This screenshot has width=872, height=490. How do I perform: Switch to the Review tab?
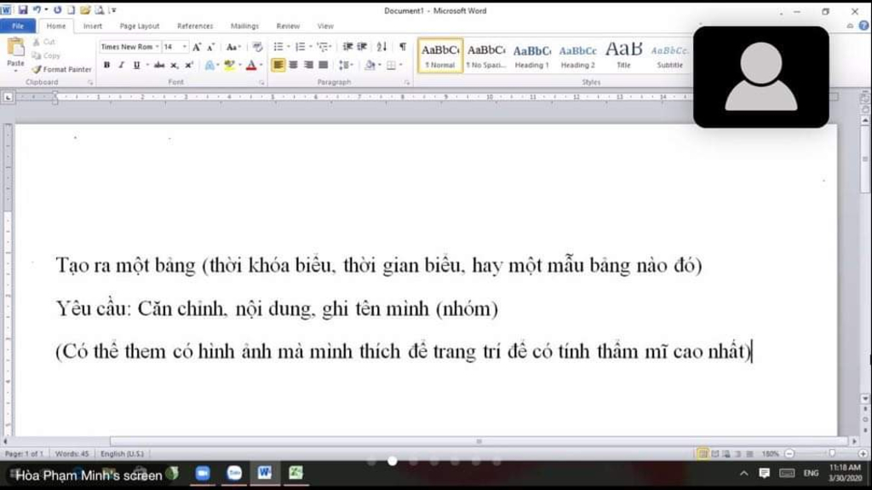[x=288, y=26]
